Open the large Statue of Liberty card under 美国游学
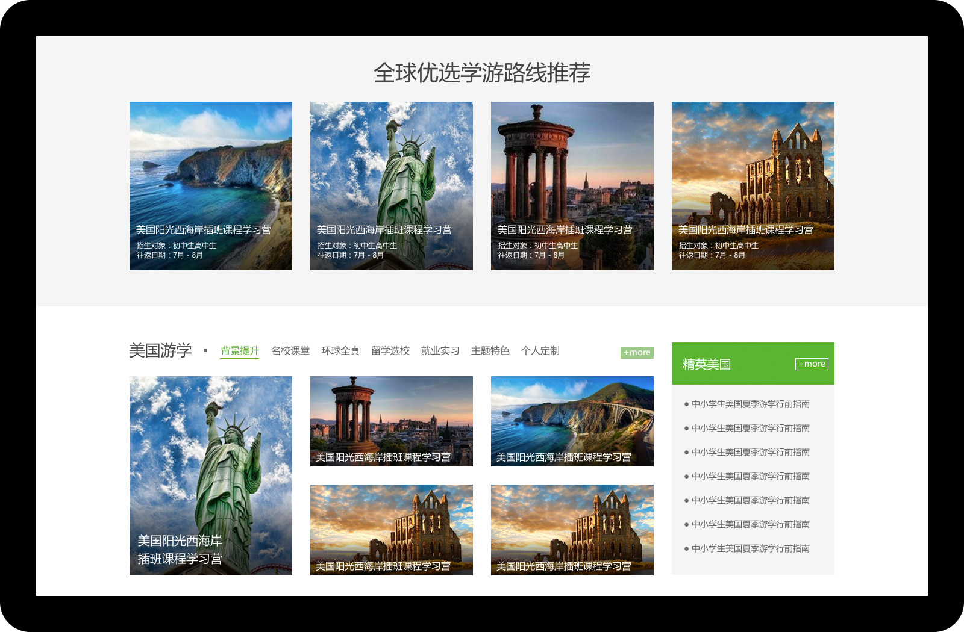 click(211, 476)
